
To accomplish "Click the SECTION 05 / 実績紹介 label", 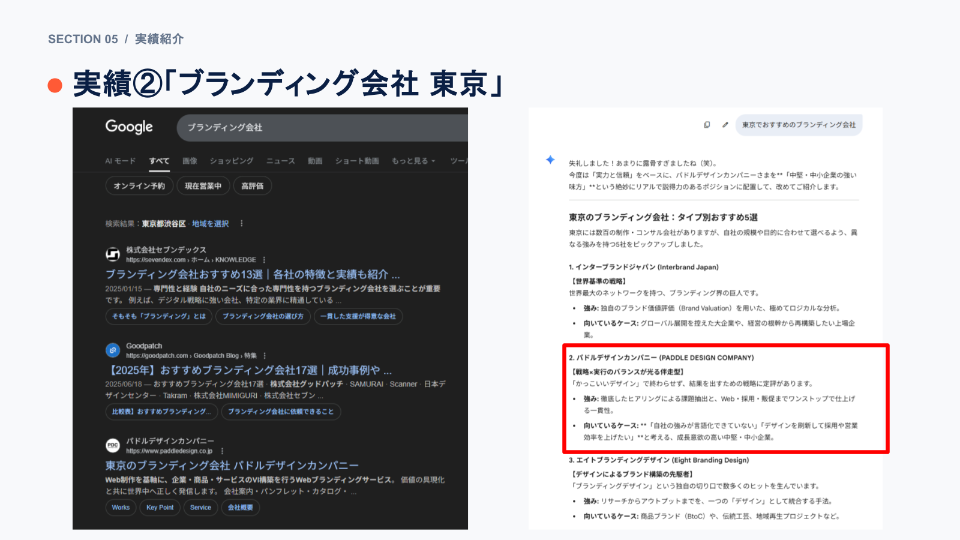I will (x=116, y=39).
